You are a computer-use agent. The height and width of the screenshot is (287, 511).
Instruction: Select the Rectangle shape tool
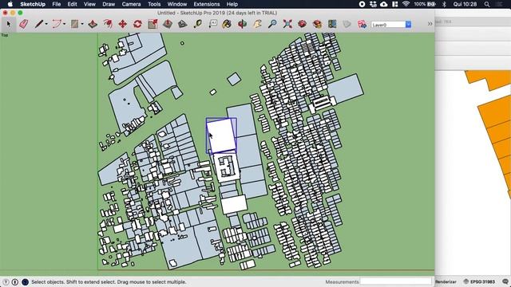74,24
